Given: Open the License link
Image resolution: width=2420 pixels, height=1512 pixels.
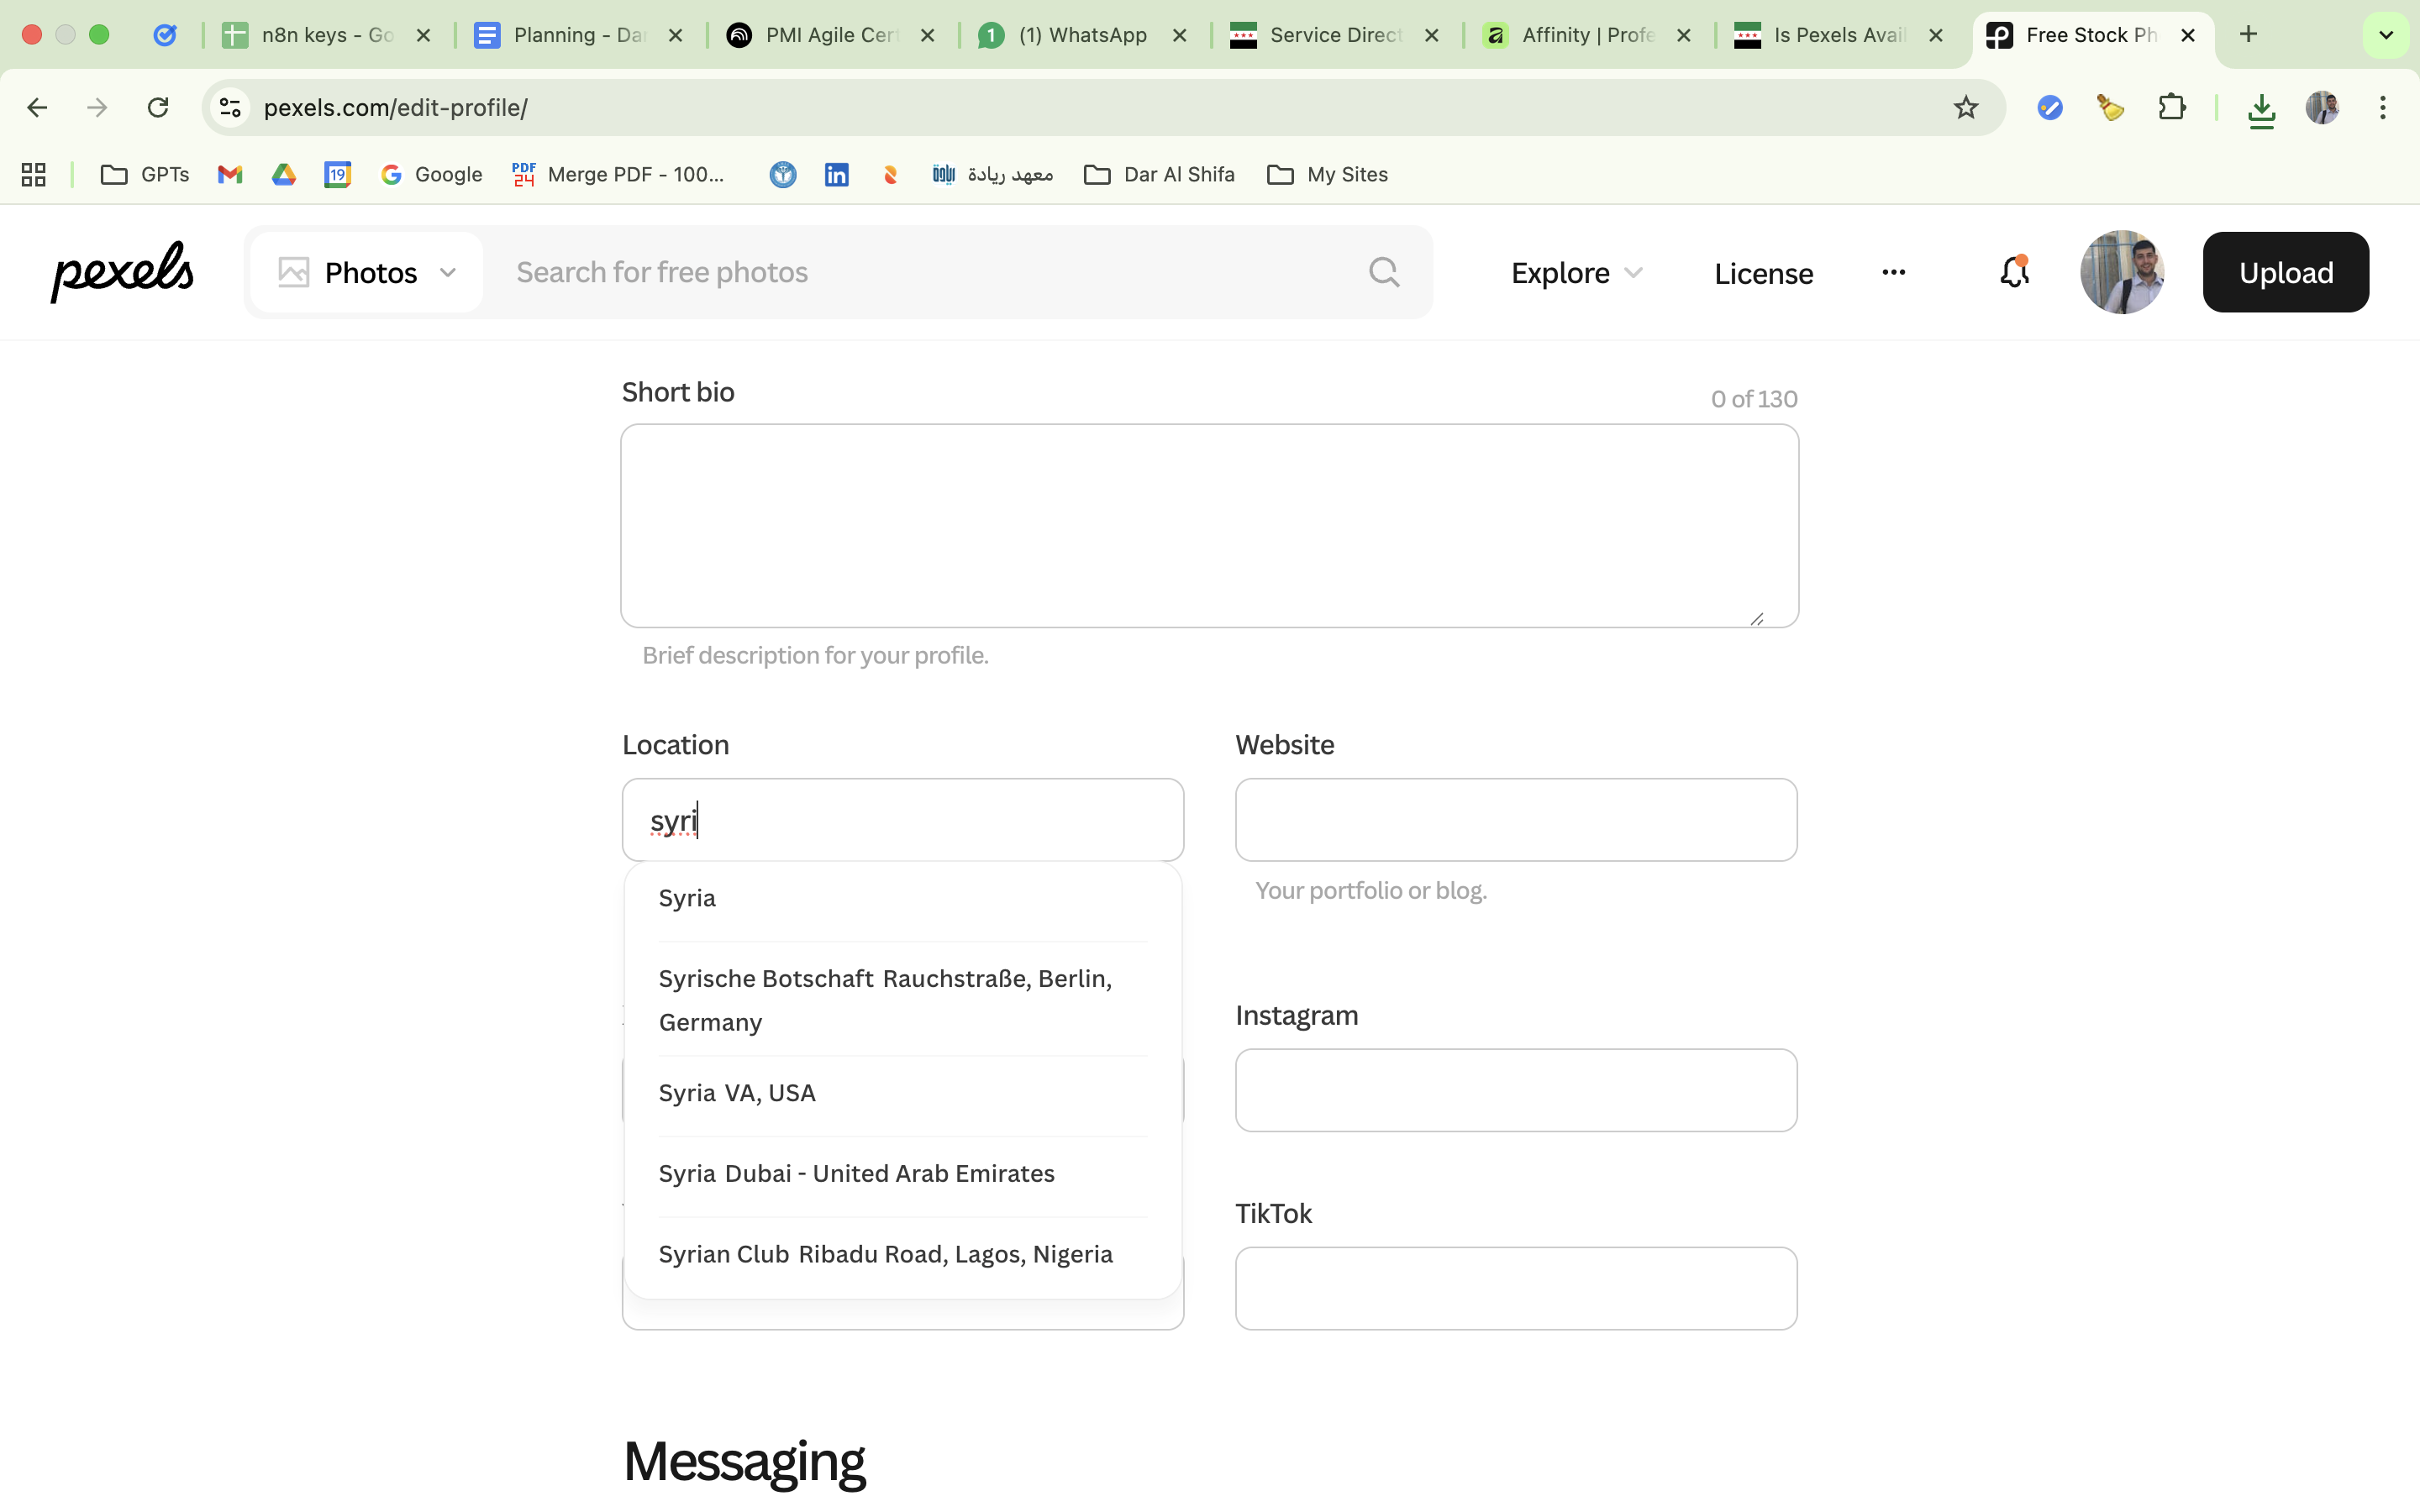Looking at the screenshot, I should pyautogui.click(x=1763, y=273).
